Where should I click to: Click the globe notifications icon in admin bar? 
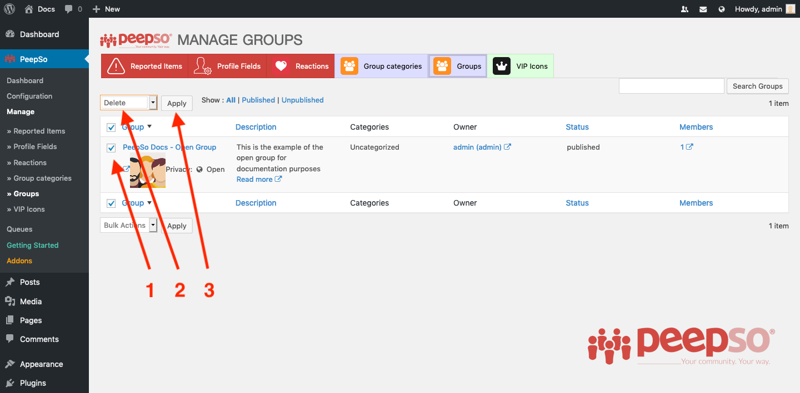[x=722, y=9]
